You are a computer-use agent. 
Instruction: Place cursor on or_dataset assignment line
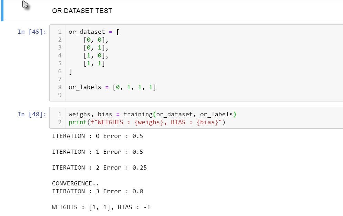tap(94, 32)
